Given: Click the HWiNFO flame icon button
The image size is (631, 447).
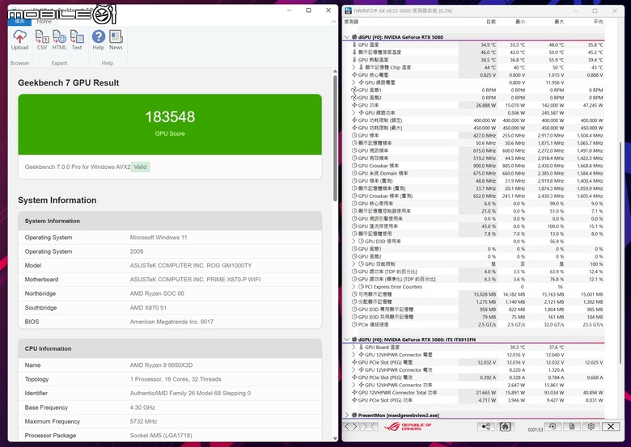Looking at the screenshot, I should (505, 427).
